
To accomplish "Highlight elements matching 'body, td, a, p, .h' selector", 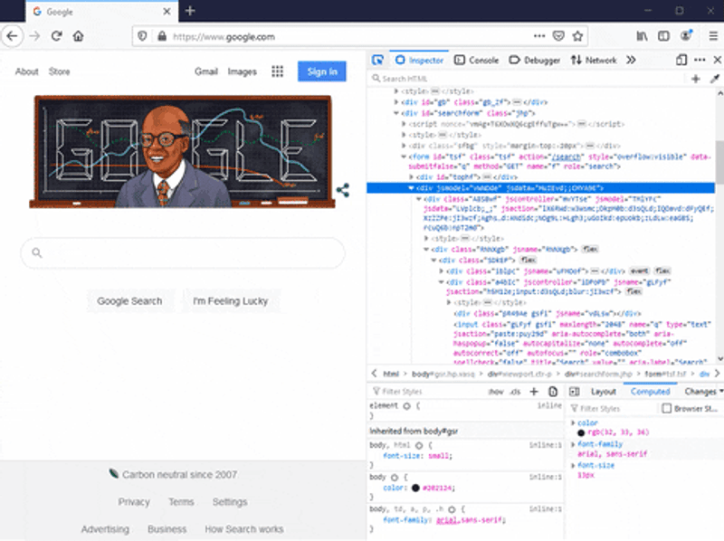I will [x=452, y=509].
